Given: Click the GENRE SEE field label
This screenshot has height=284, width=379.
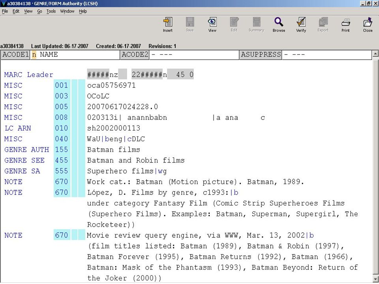Looking at the screenshot, I should pyautogui.click(x=24, y=160).
